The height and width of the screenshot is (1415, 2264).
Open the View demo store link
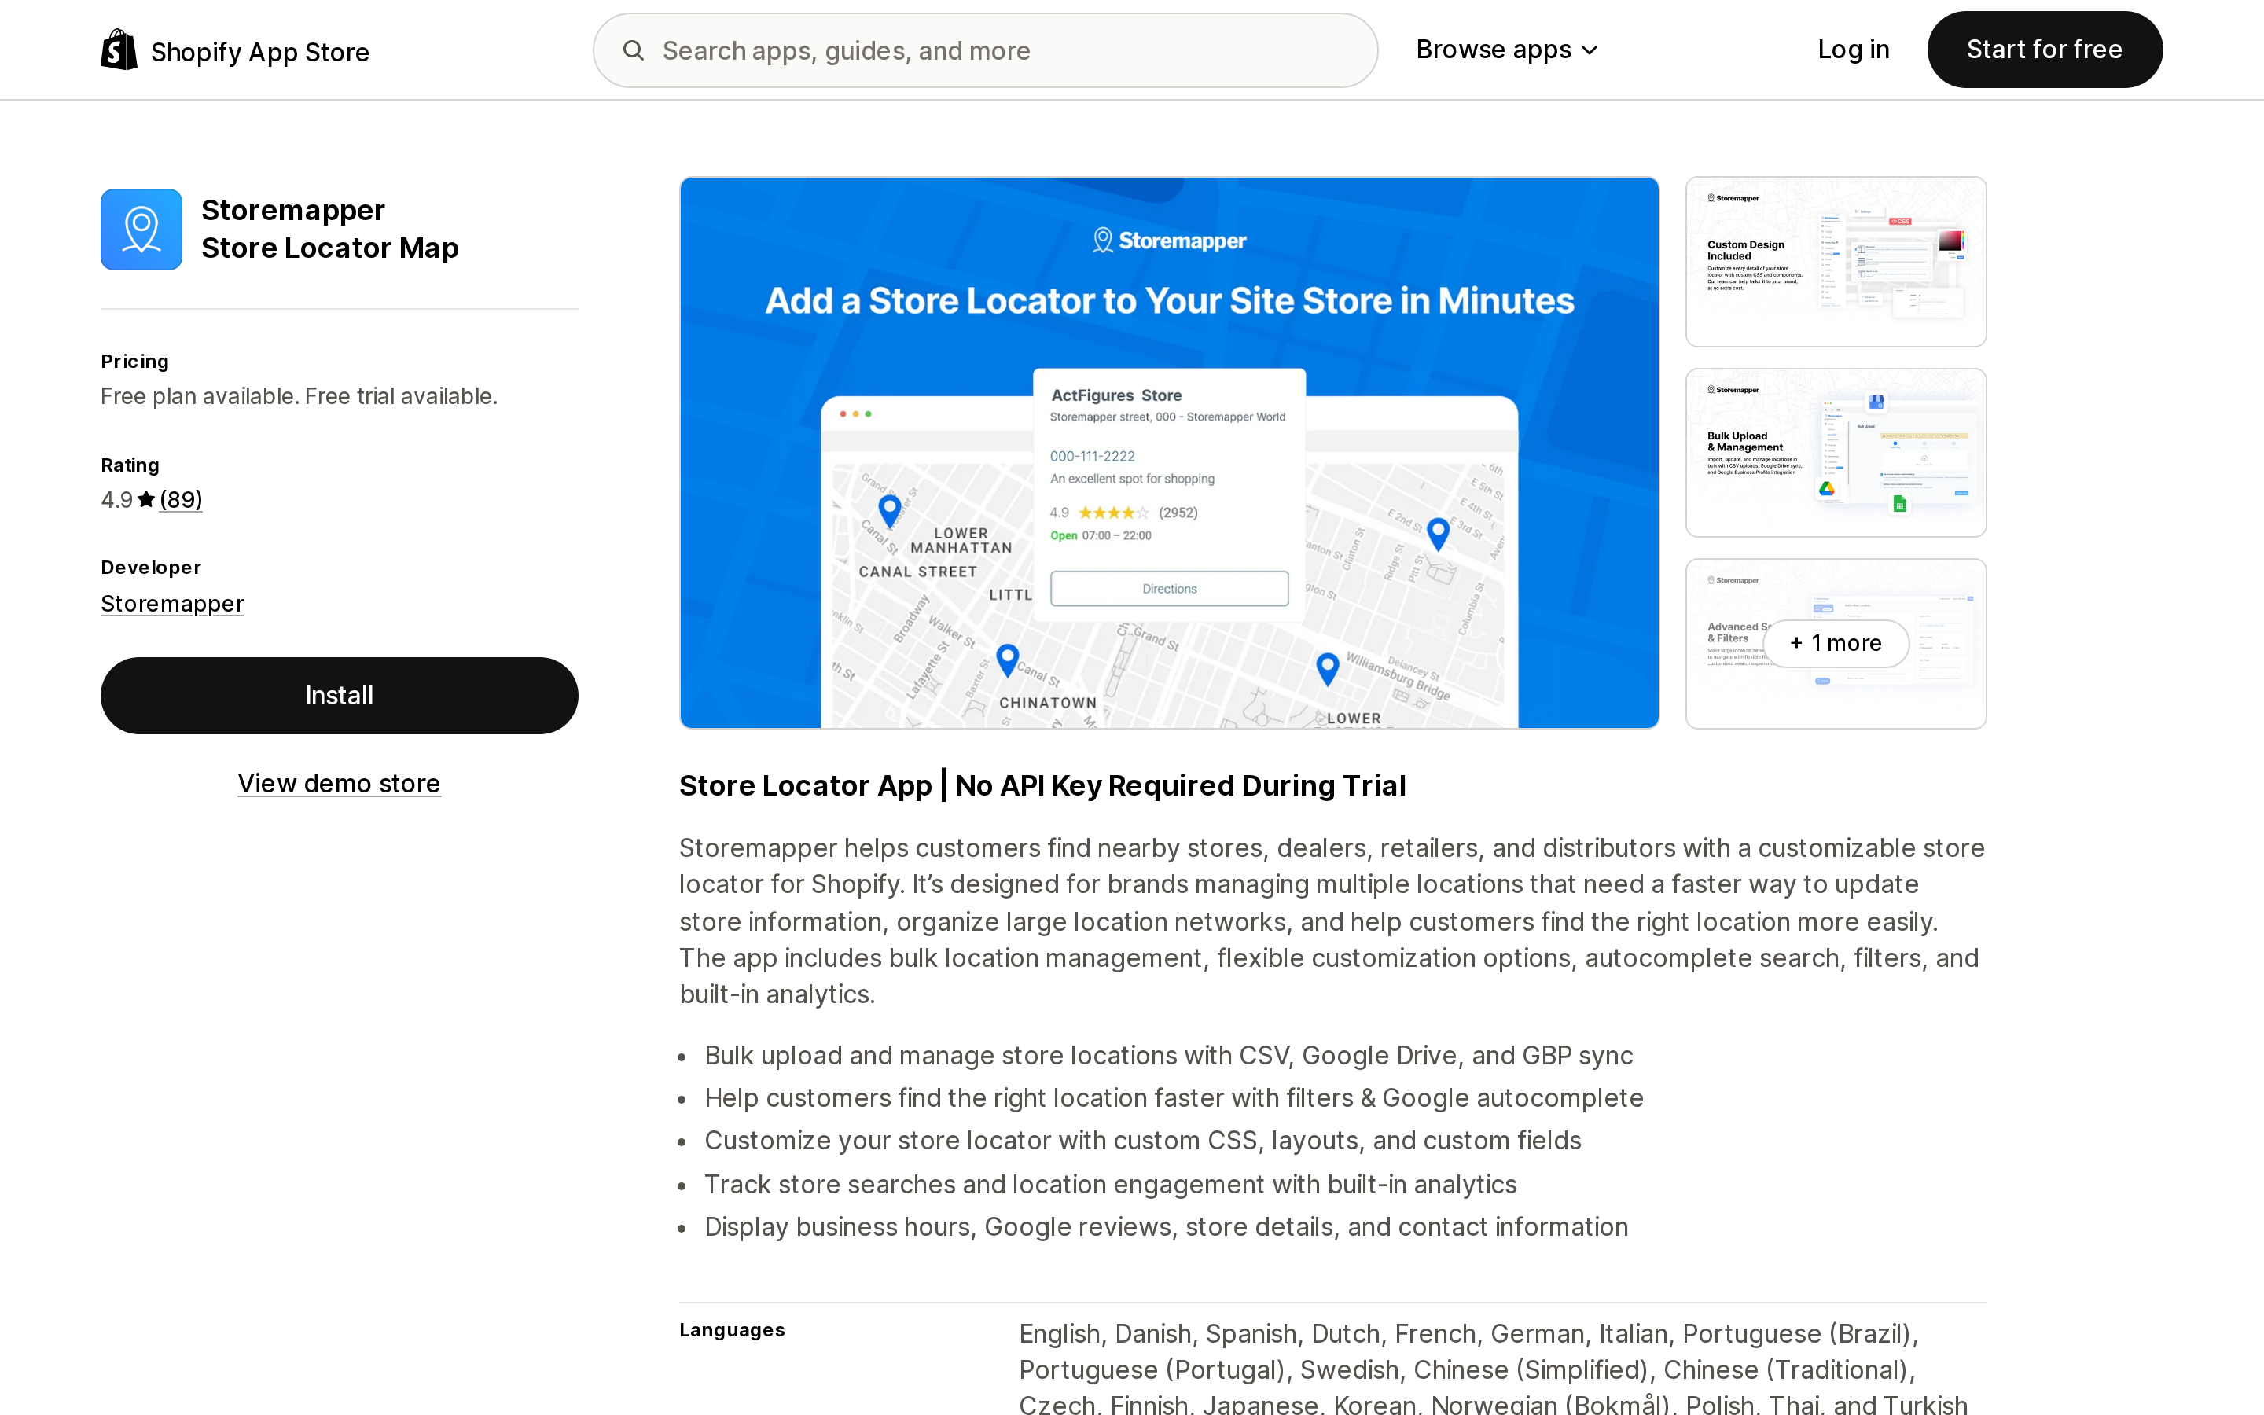click(x=339, y=783)
